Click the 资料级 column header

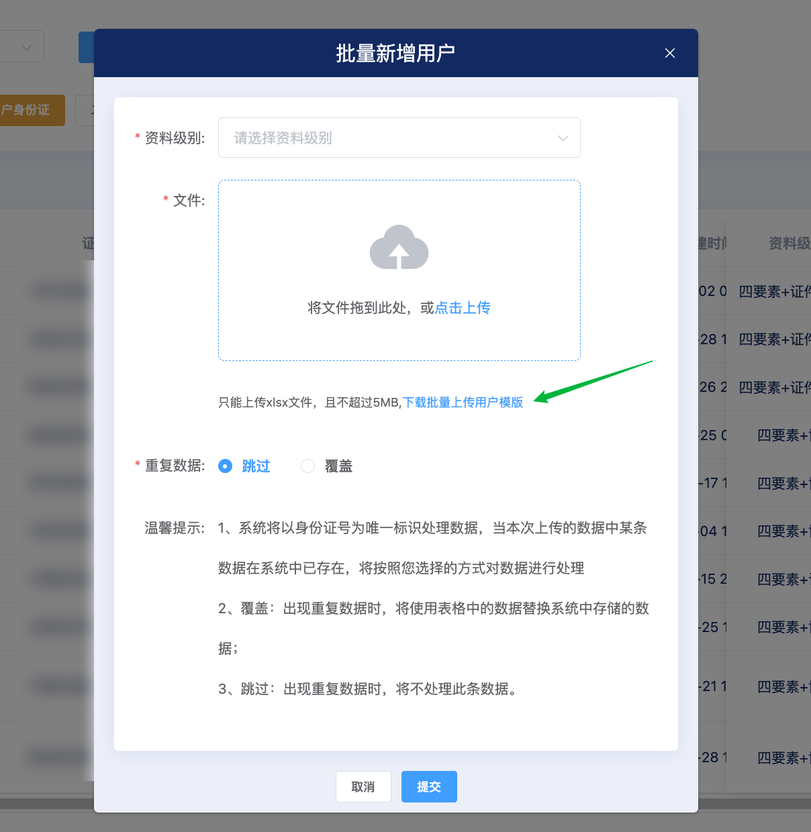789,243
